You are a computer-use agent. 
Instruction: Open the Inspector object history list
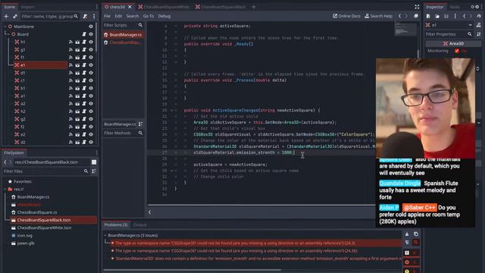(479, 16)
